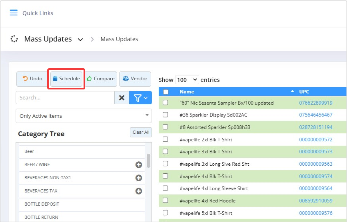Click item name #8 Assorted Sparkler Sp008h33
This screenshot has height=222, width=347.
click(215, 127)
